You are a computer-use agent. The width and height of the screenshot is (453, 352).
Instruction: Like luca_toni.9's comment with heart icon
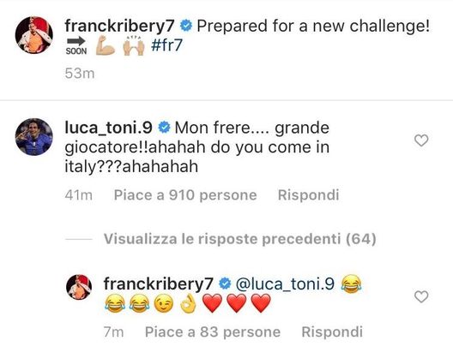click(421, 140)
